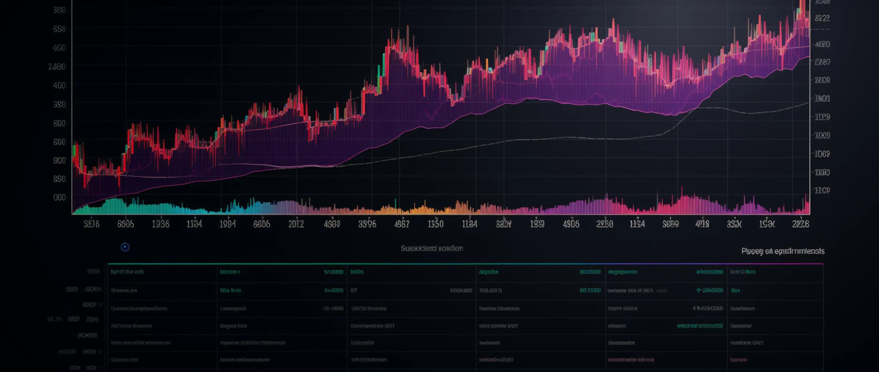Image resolution: width=879 pixels, height=372 pixels.
Task: Click the 1801 value on the right price axis
Action: (x=822, y=98)
